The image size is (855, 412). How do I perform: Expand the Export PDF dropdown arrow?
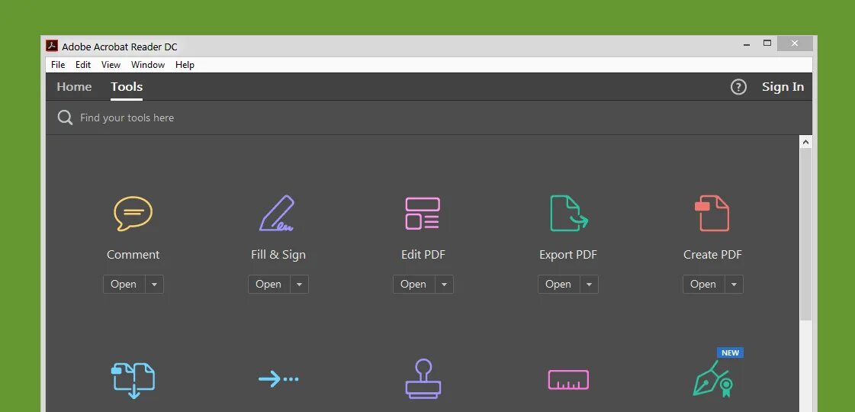pyautogui.click(x=589, y=285)
